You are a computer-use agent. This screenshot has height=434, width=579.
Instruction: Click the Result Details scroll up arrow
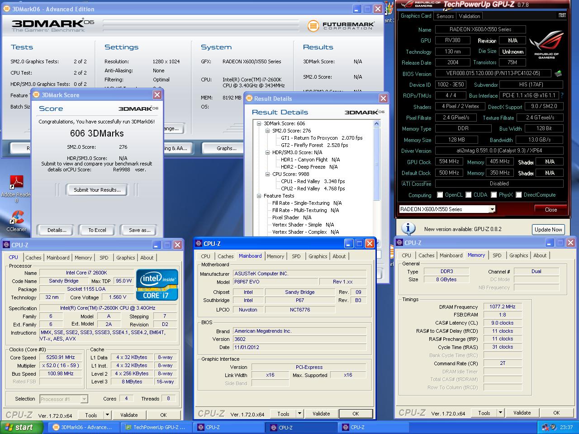(377, 123)
